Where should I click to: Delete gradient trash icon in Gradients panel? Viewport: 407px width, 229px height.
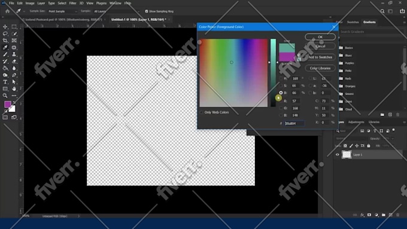[397, 114]
